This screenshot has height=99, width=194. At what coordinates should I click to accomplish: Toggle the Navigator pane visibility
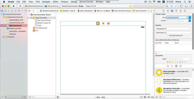click(x=182, y=6)
